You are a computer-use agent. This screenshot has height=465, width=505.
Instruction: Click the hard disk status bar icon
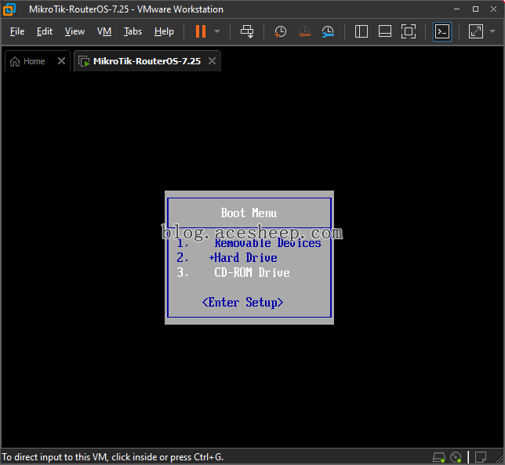pos(438,457)
